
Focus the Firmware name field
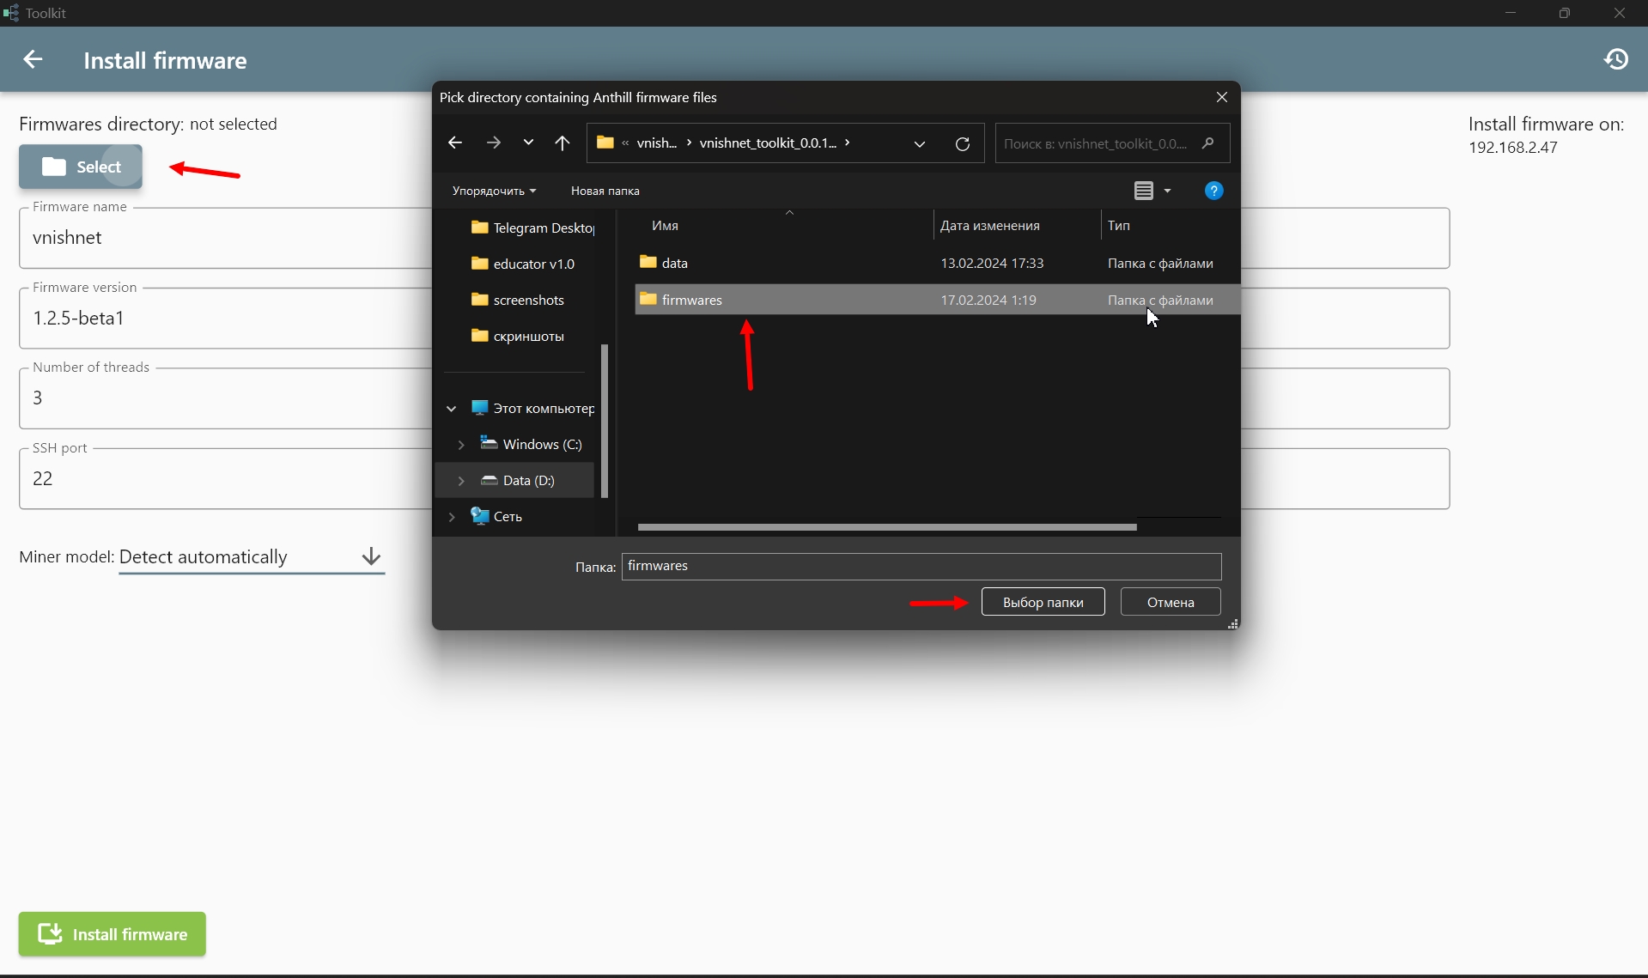(225, 238)
